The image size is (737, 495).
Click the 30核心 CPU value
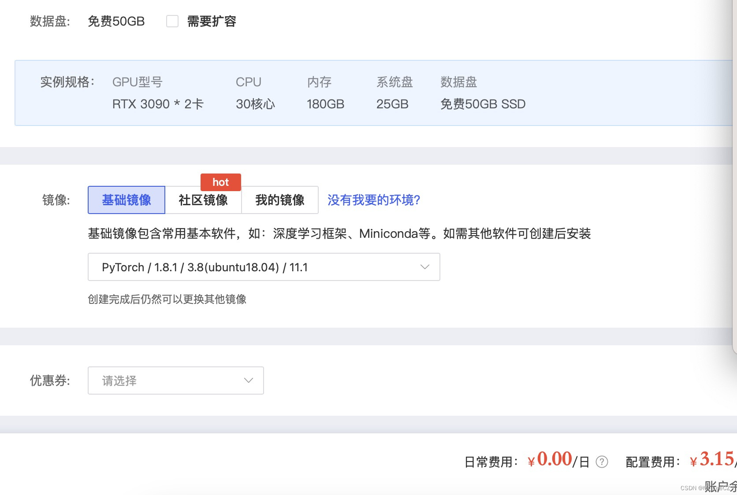point(255,104)
